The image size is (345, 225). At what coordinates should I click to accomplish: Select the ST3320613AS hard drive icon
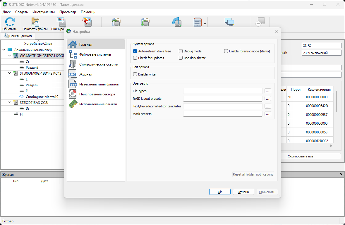tap(16, 102)
